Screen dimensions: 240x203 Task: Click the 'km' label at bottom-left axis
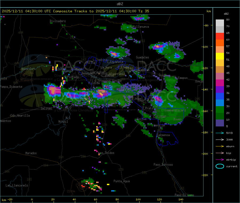click(x=4, y=200)
